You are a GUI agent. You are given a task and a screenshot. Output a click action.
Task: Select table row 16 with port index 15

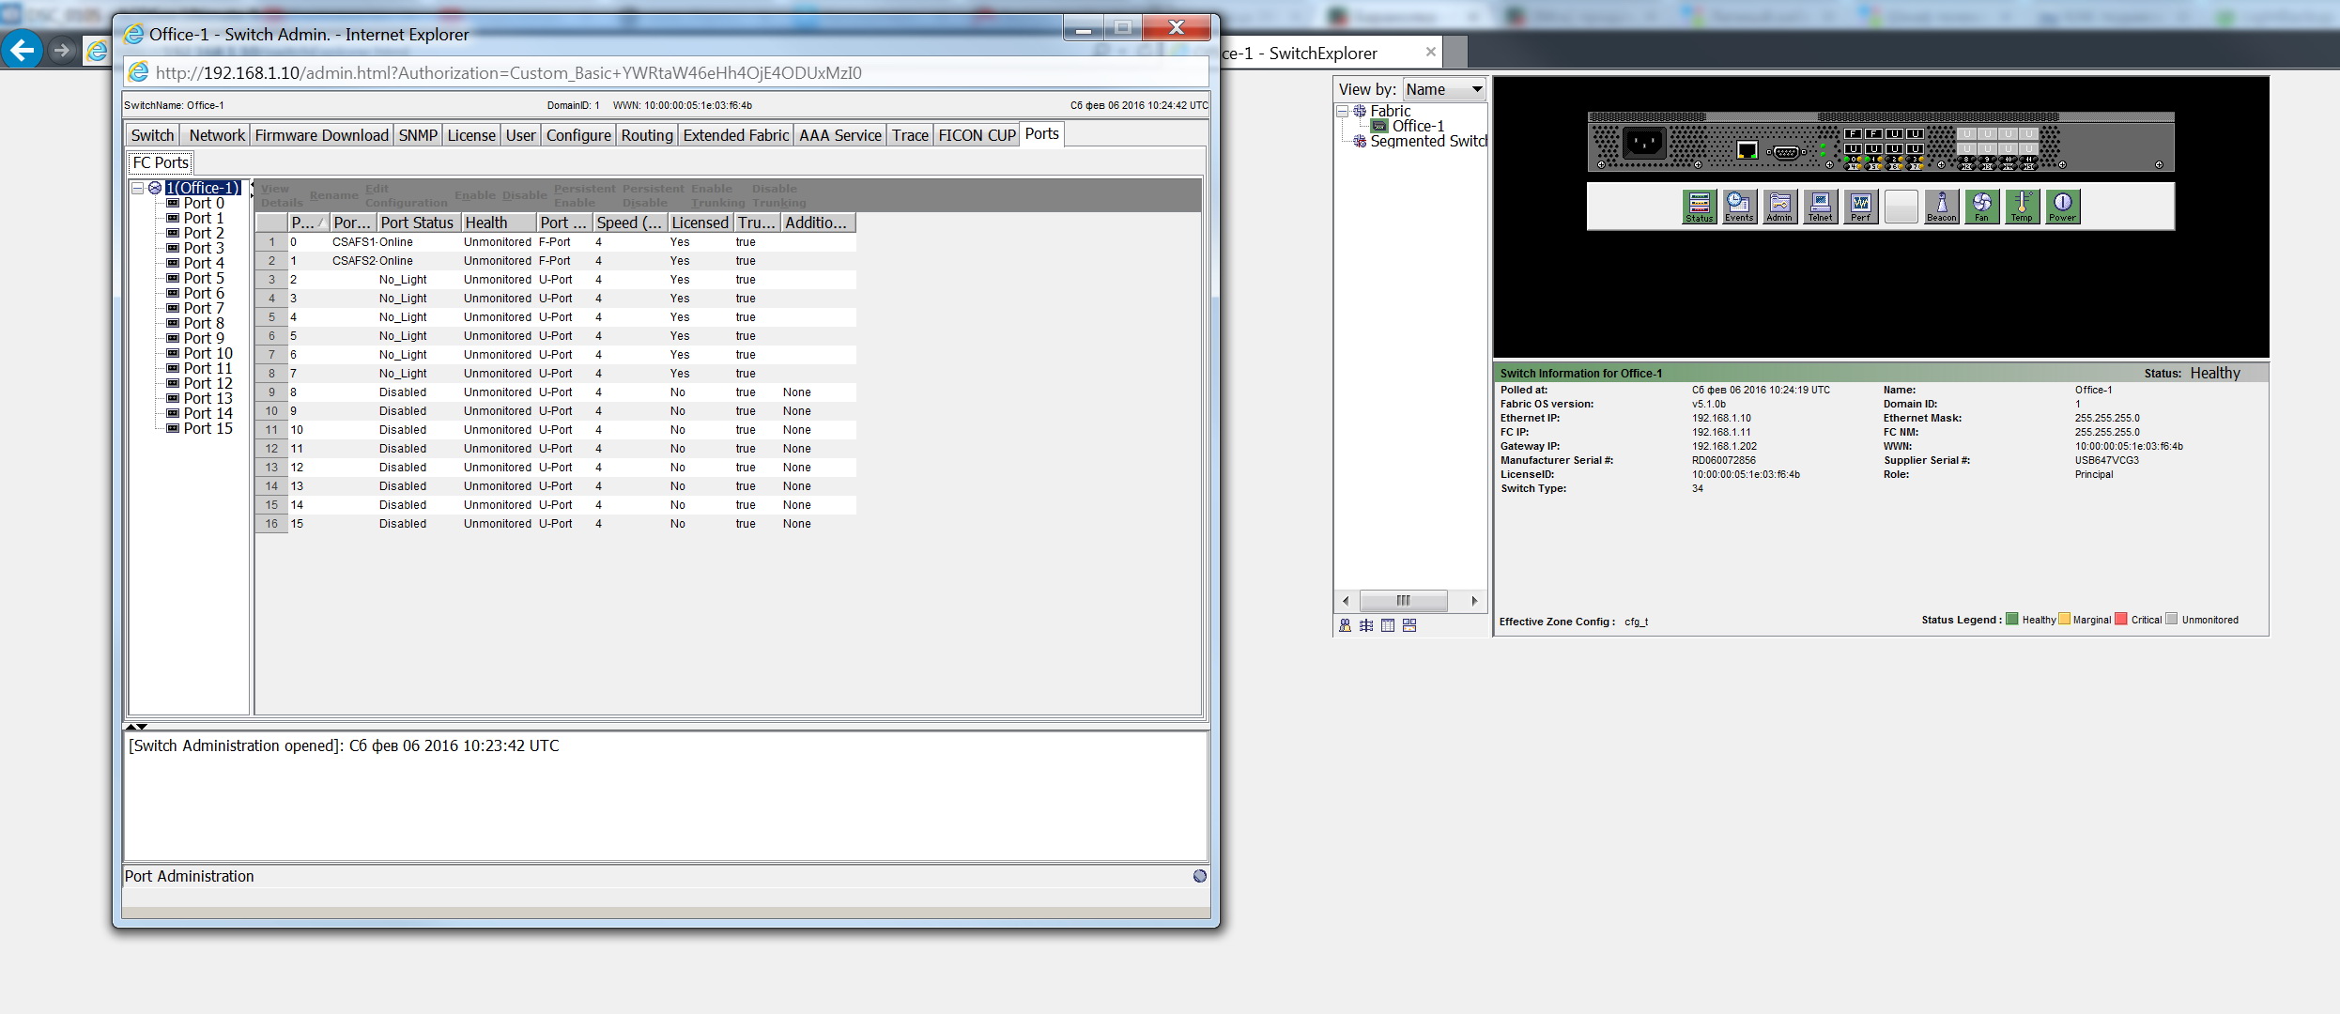pos(556,524)
